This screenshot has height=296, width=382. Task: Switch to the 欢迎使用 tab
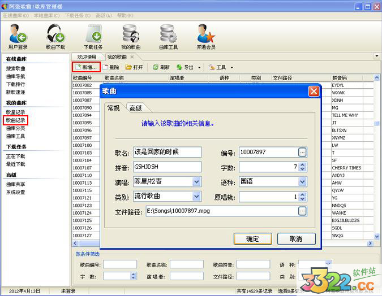(87, 57)
